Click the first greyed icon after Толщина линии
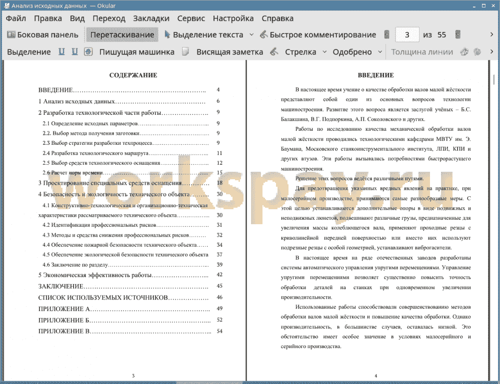 pyautogui.click(x=464, y=52)
